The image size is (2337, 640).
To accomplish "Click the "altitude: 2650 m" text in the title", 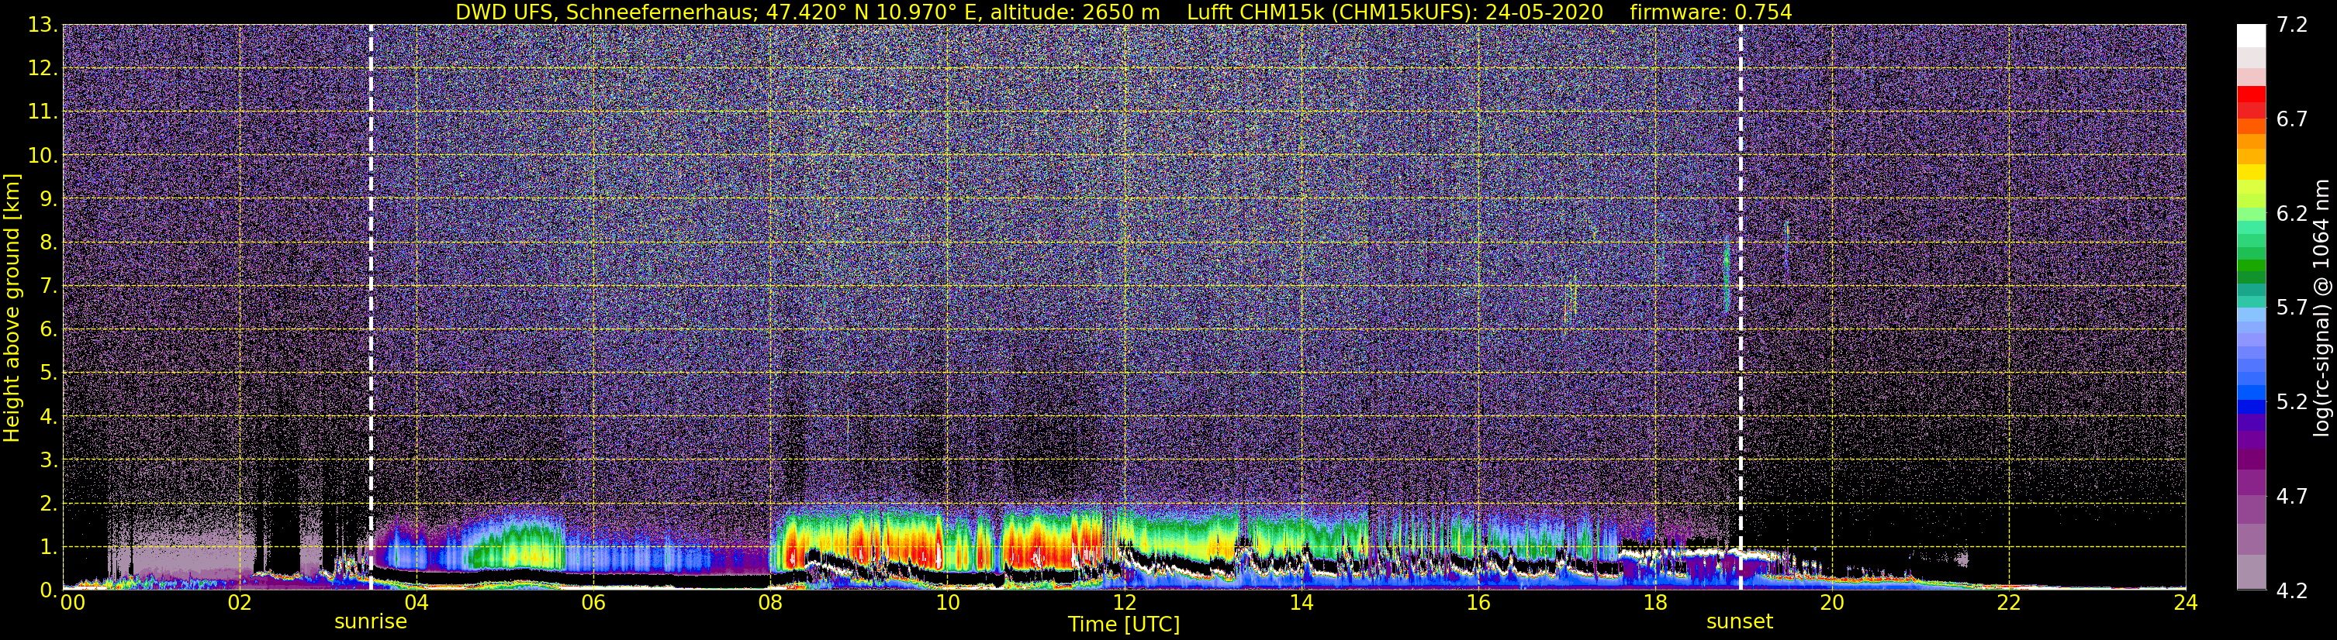I will 1075,12.
